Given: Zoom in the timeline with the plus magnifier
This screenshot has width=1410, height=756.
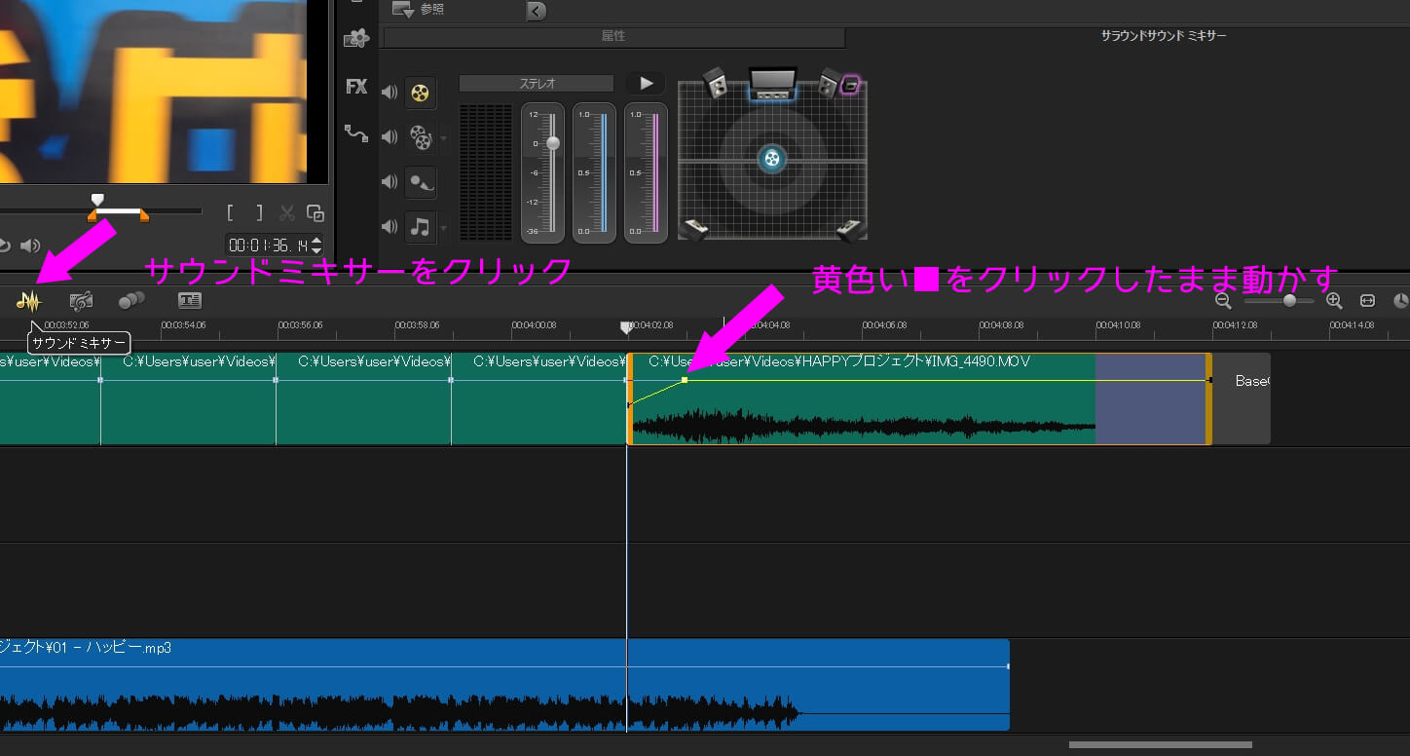Looking at the screenshot, I should (x=1334, y=302).
